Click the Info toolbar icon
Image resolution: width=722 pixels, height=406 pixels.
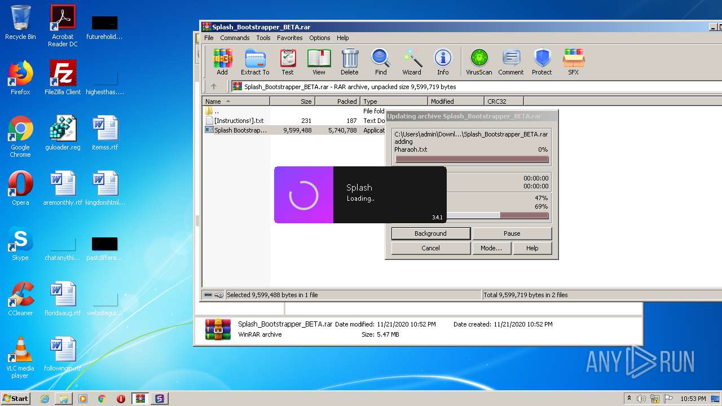point(443,61)
